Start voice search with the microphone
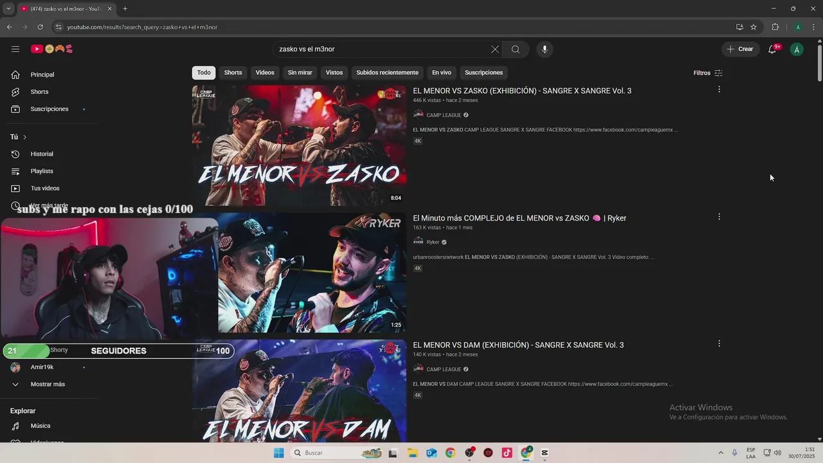Screen dimensions: 823x463 [545, 50]
